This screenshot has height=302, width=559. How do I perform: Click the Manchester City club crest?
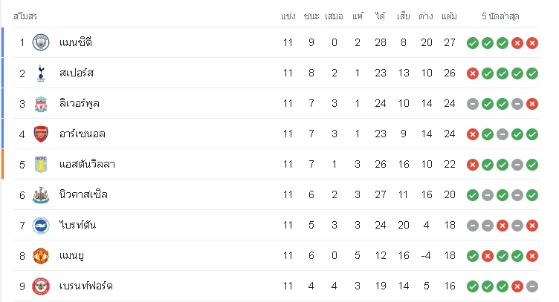pos(41,43)
